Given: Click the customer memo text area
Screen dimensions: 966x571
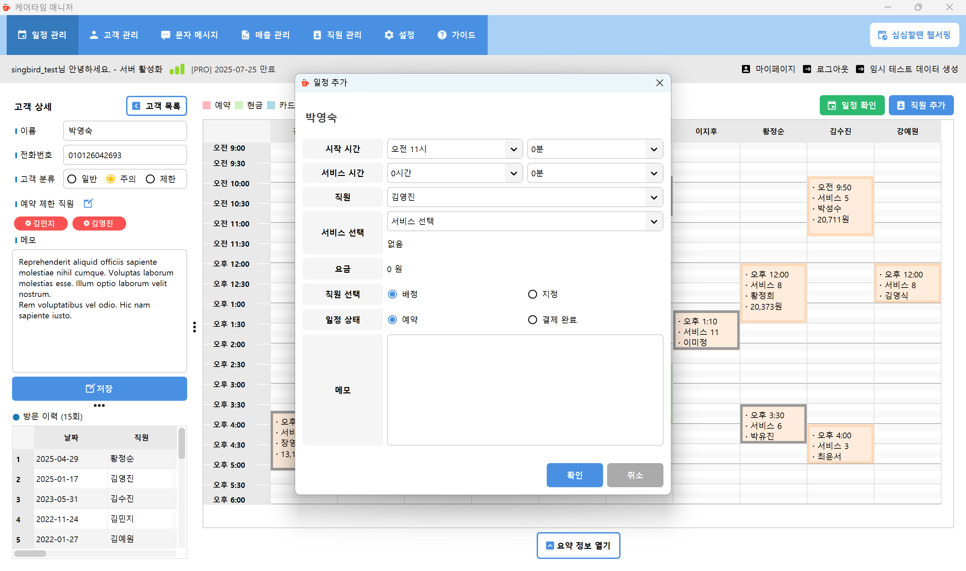Looking at the screenshot, I should 99,311.
